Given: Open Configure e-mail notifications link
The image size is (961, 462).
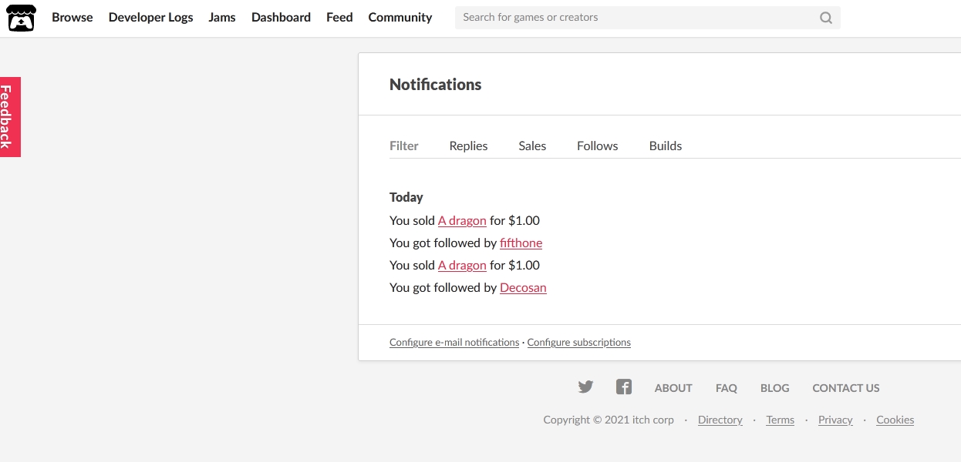Looking at the screenshot, I should point(454,342).
